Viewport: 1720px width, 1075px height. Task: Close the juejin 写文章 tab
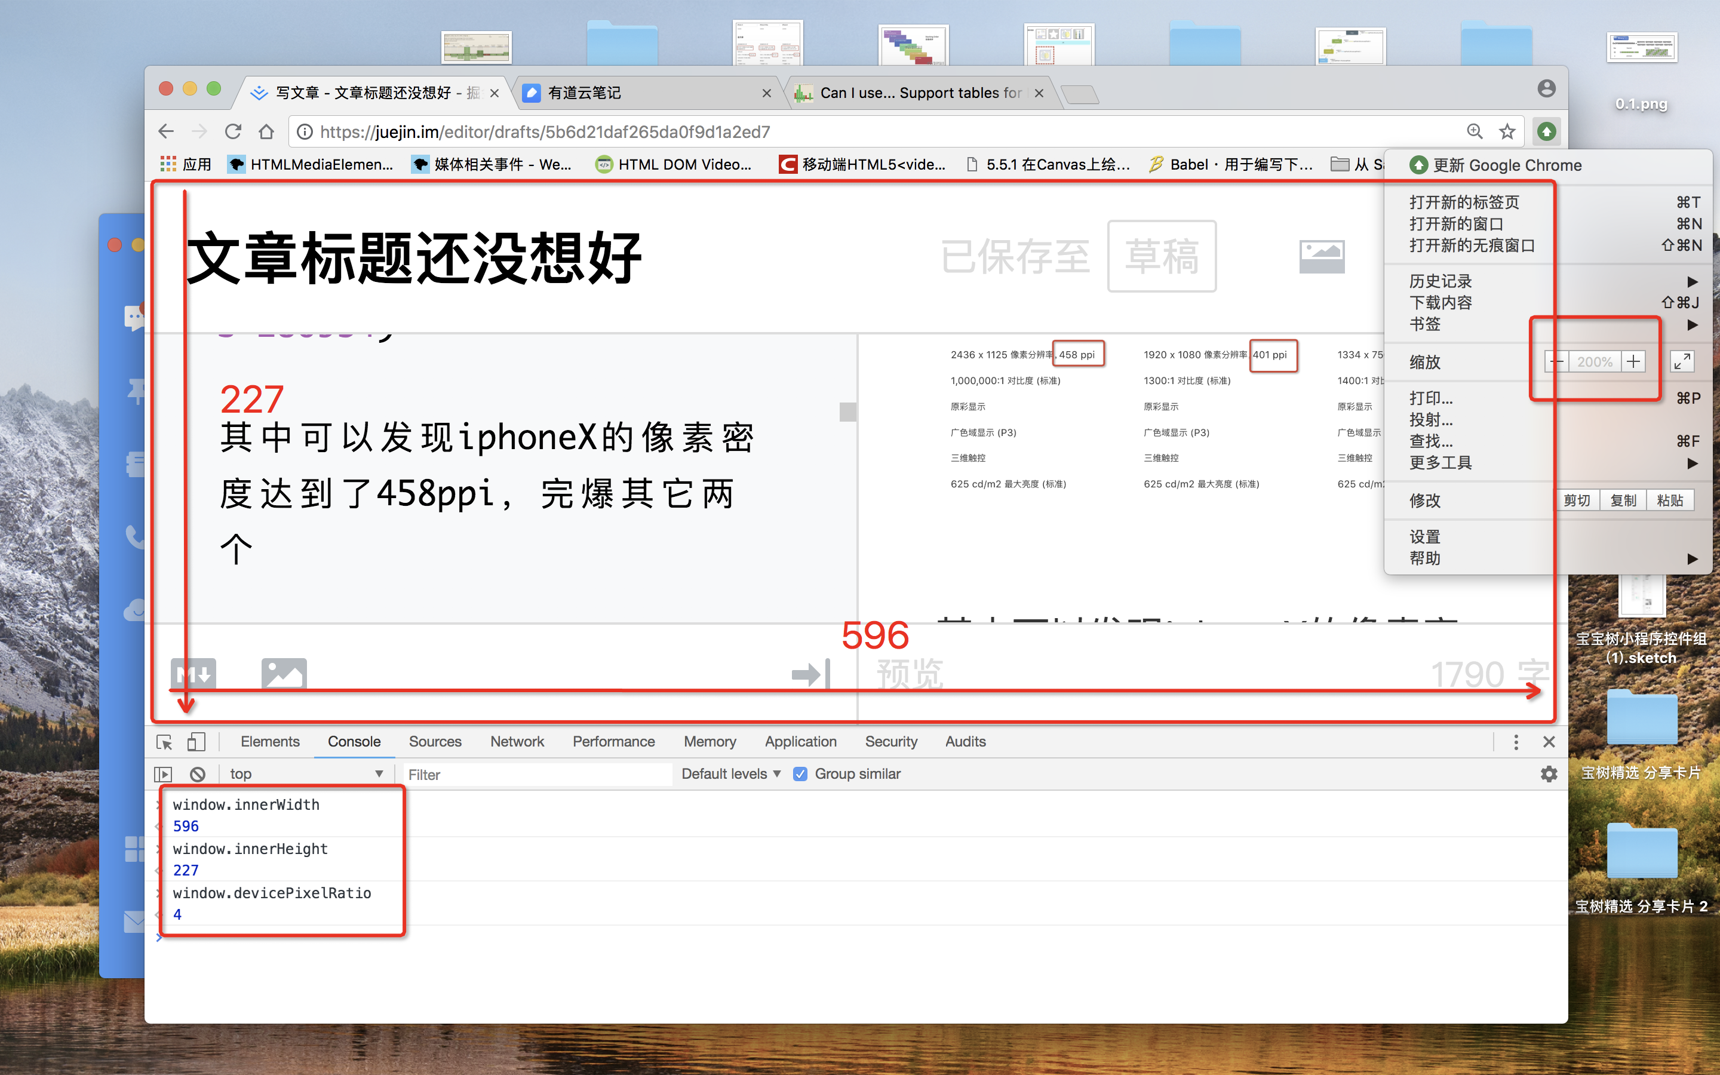coord(494,93)
